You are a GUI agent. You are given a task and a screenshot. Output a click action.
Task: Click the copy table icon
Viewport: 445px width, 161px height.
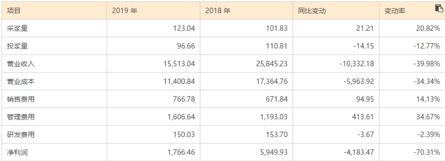click(x=439, y=9)
